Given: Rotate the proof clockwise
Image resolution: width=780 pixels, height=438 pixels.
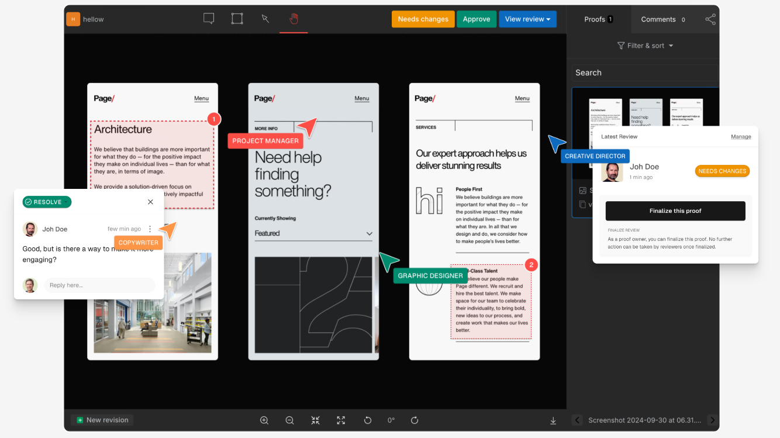Looking at the screenshot, I should tap(415, 420).
